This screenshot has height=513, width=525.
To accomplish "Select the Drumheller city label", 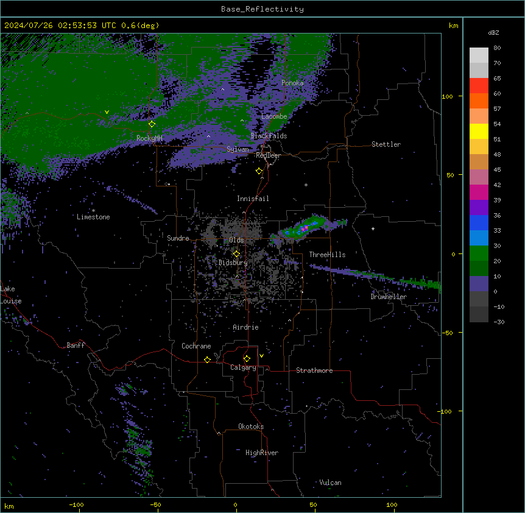I will point(389,297).
